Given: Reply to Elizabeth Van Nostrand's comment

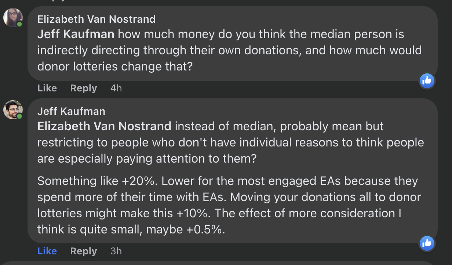Looking at the screenshot, I should [x=83, y=88].
